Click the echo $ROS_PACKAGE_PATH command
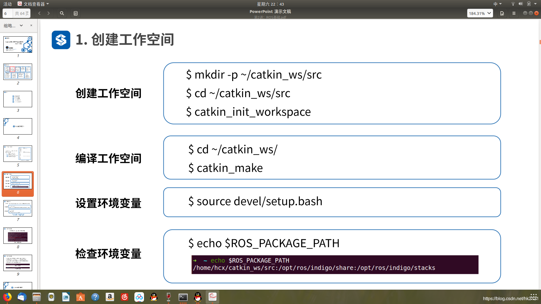 [264, 243]
